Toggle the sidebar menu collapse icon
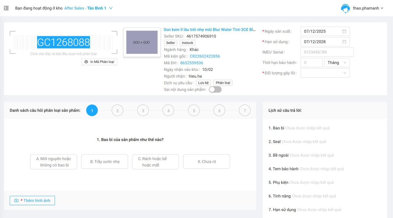 pyautogui.click(x=6, y=8)
